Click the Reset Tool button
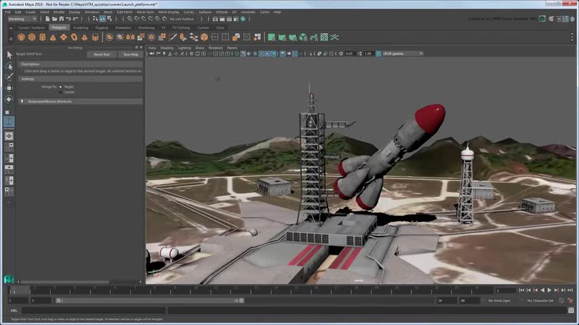This screenshot has height=325, width=579. (102, 54)
